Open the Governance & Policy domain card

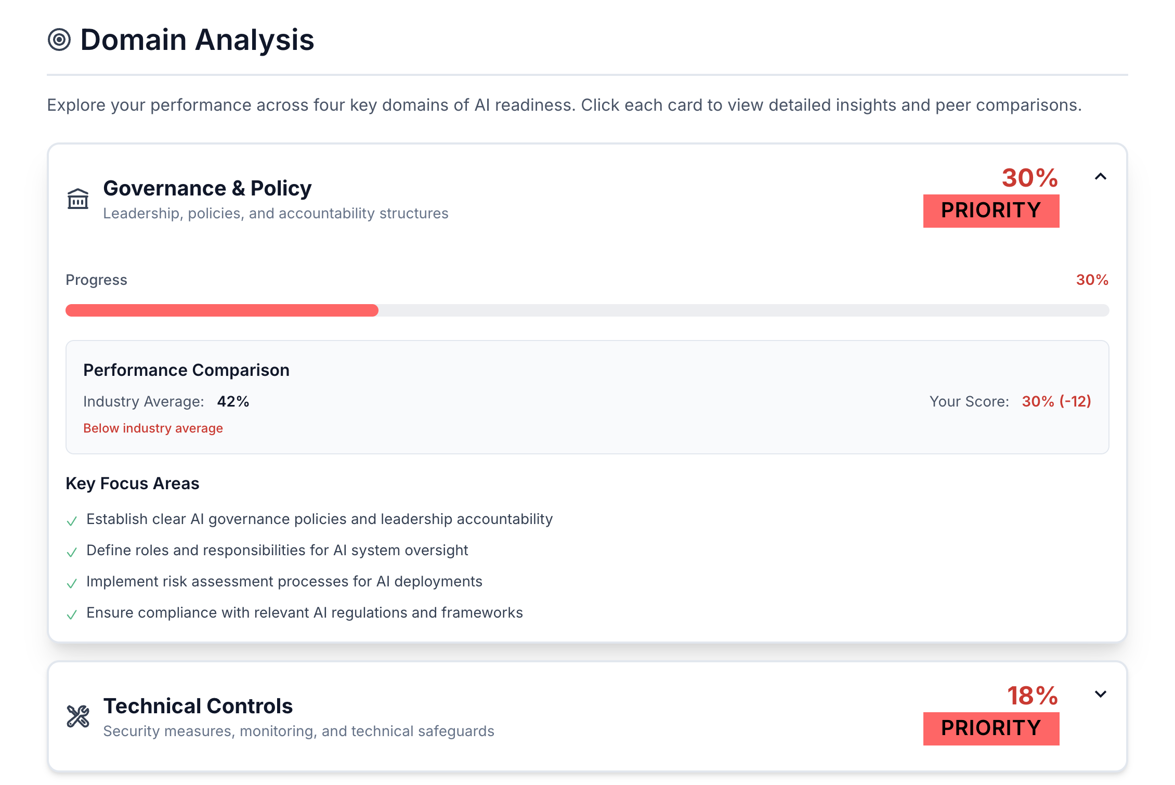pos(207,188)
